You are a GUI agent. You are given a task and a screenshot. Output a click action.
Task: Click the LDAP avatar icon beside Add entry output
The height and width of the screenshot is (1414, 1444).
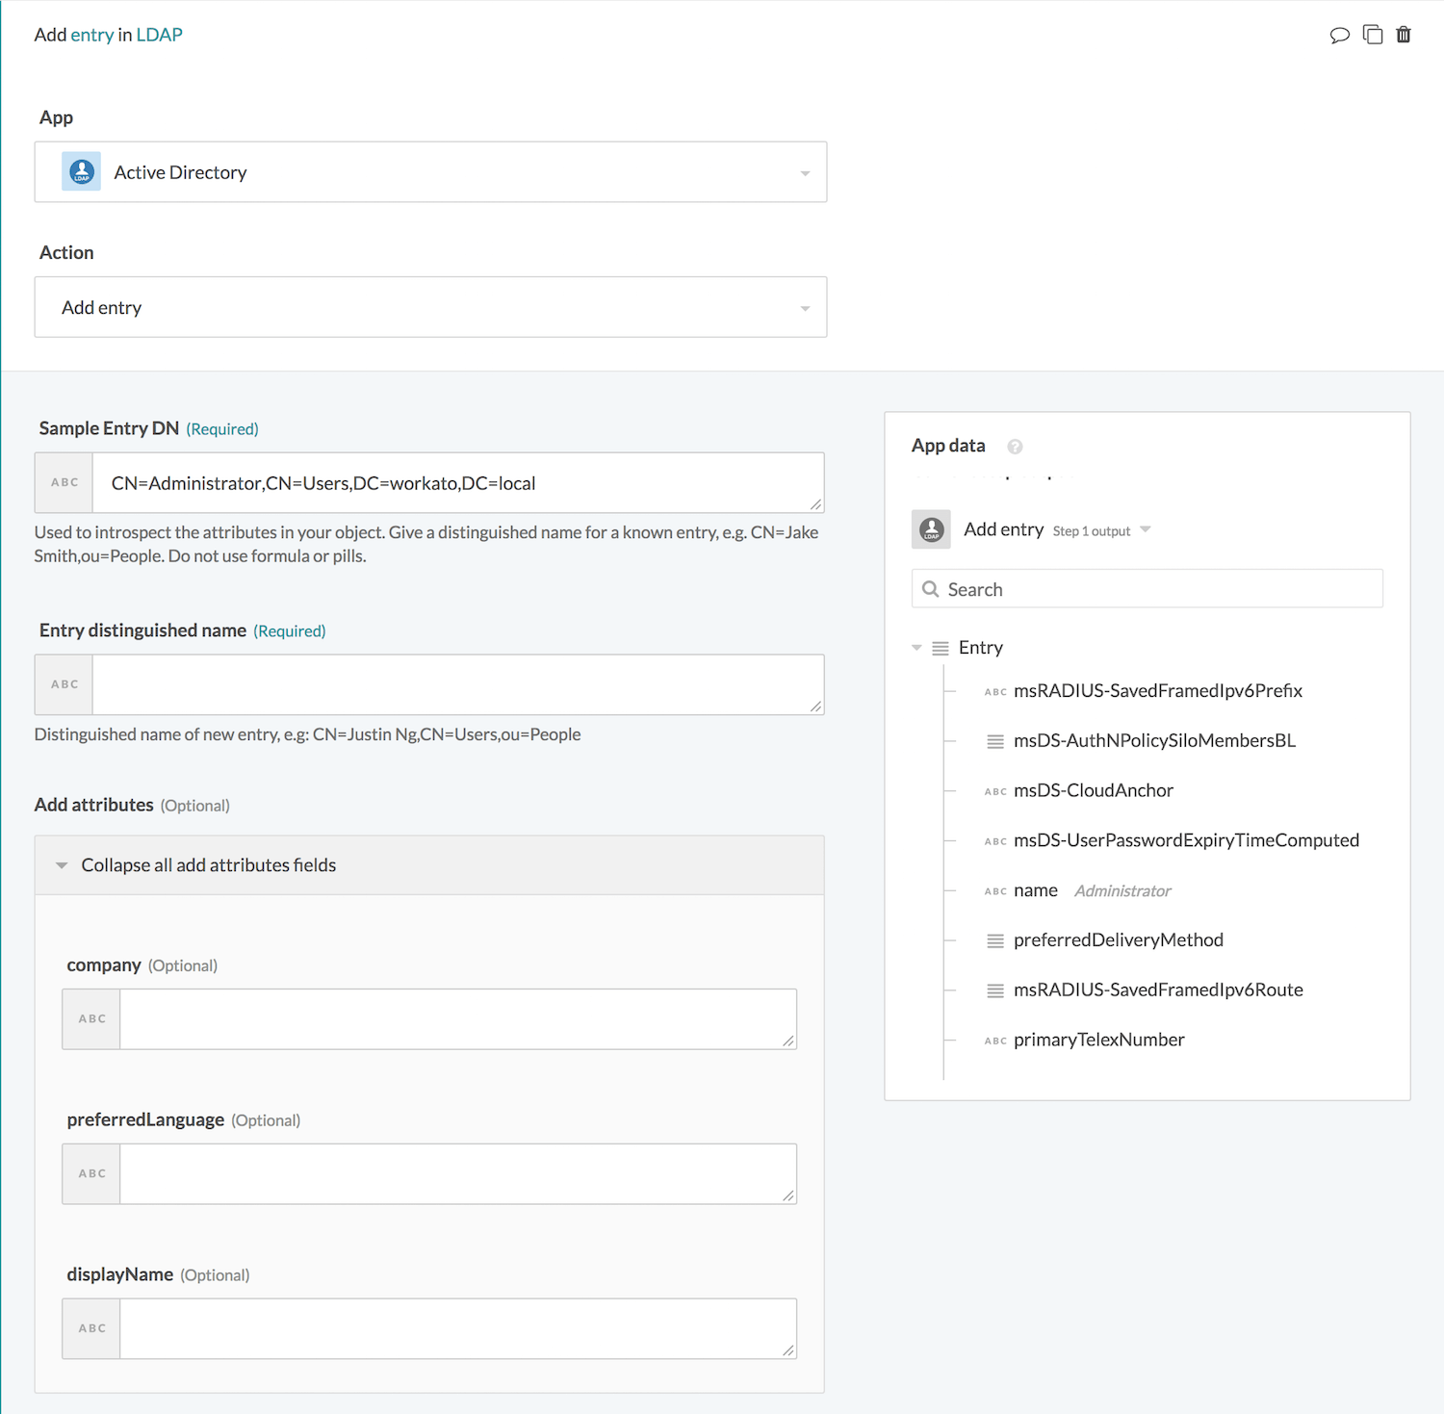point(930,528)
